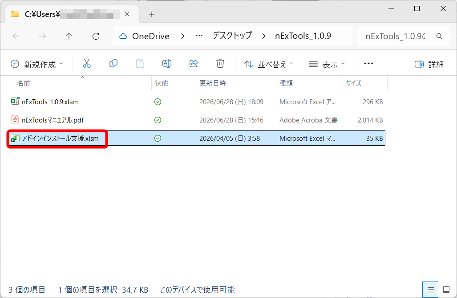457x298 pixels.
Task: Click the search magnifier icon
Action: pyautogui.click(x=439, y=36)
